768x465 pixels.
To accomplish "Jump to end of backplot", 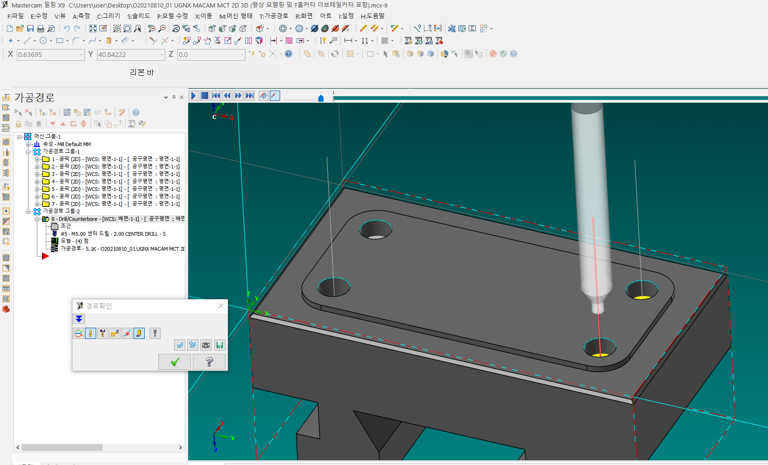I will (250, 96).
